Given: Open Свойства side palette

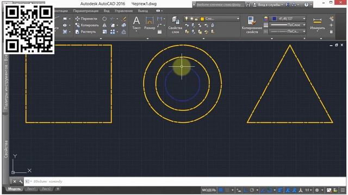Looking at the screenshot, I should (6, 149).
